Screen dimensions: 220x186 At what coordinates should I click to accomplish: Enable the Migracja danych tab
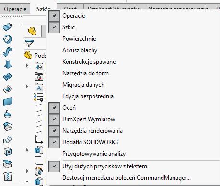83,85
